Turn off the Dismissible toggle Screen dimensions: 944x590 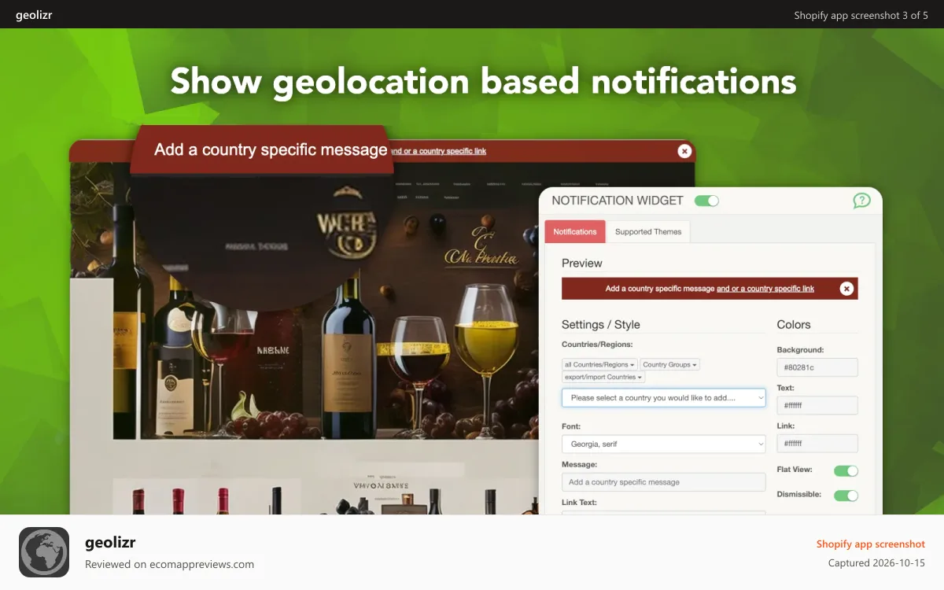[846, 496]
